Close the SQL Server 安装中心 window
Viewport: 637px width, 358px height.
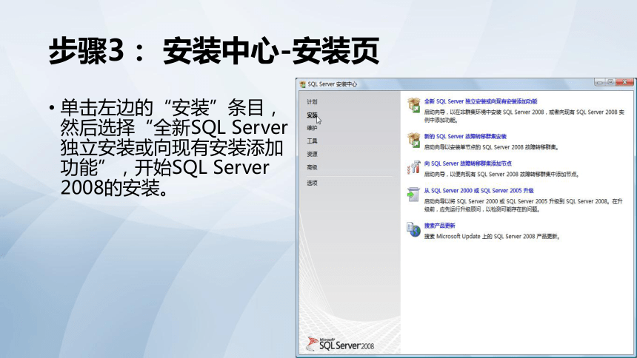click(625, 82)
